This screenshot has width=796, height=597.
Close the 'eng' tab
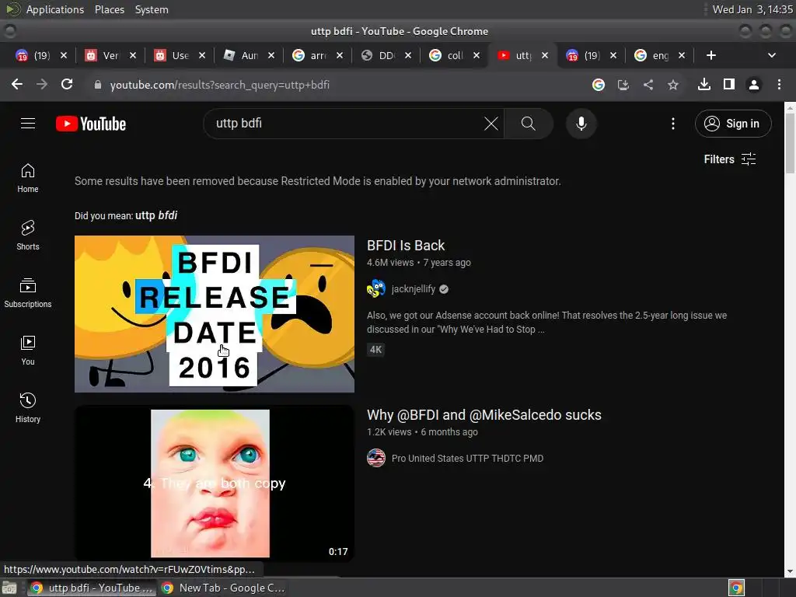pos(682,55)
